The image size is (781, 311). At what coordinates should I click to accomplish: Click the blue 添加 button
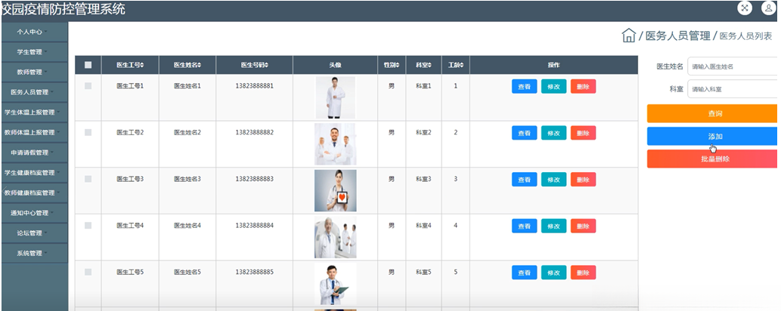[711, 137]
